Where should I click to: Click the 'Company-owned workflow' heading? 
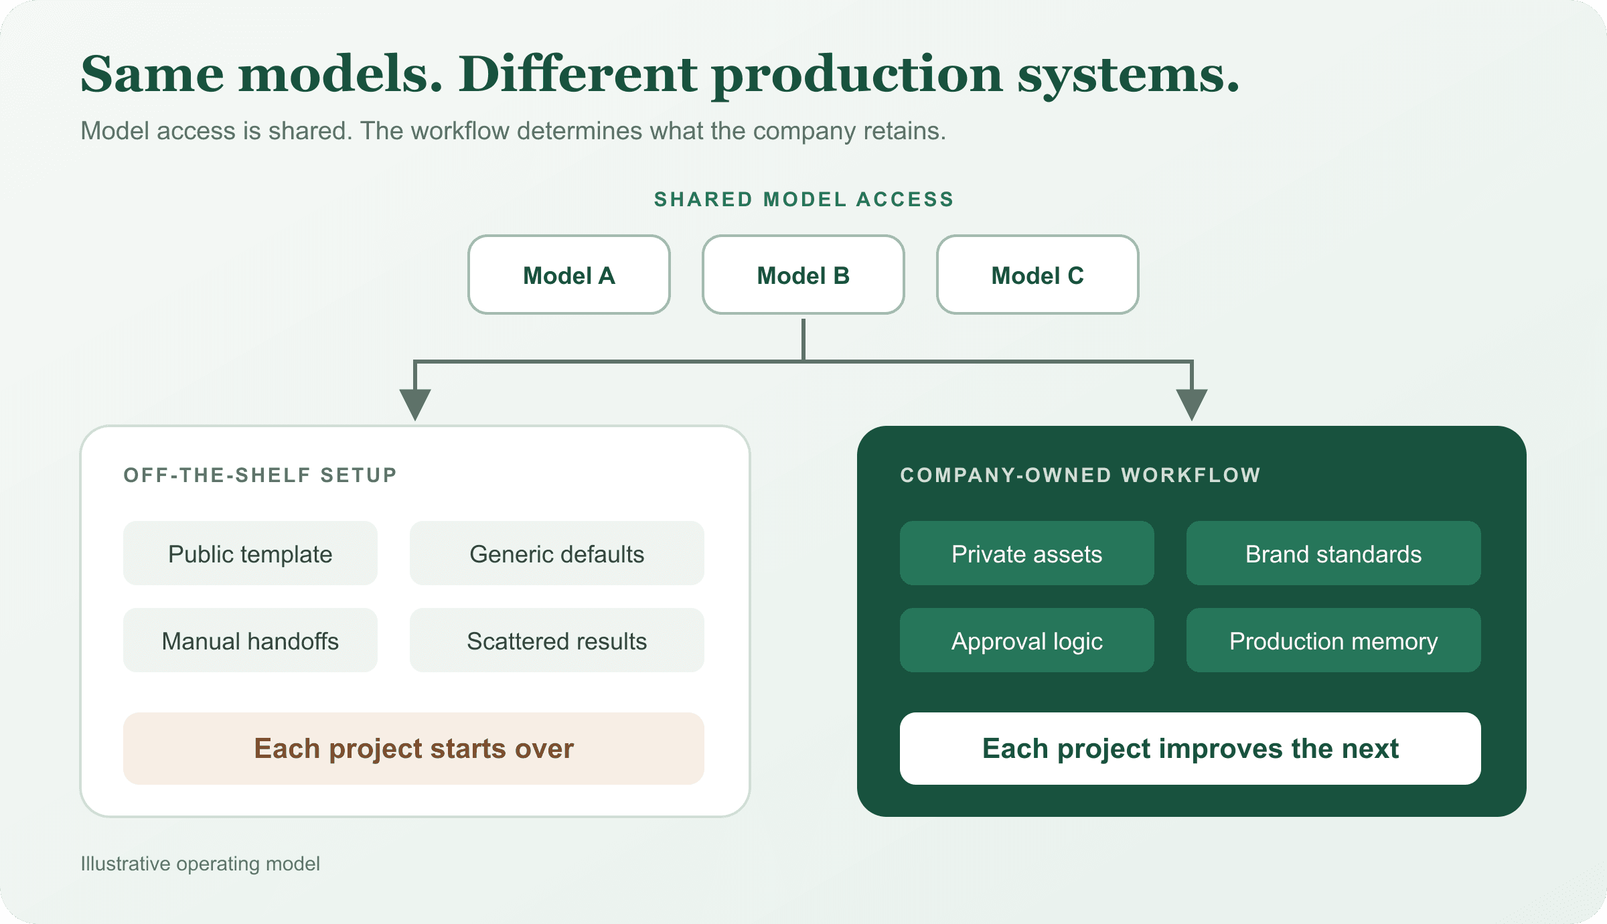click(x=1081, y=475)
